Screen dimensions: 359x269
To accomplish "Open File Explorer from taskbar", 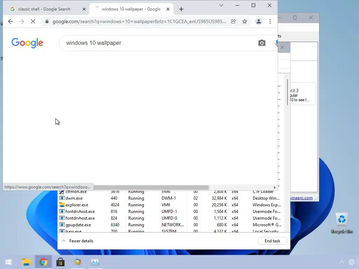I will (x=26, y=262).
